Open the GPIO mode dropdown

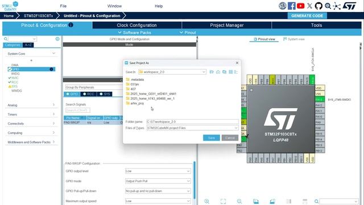pos(158,181)
